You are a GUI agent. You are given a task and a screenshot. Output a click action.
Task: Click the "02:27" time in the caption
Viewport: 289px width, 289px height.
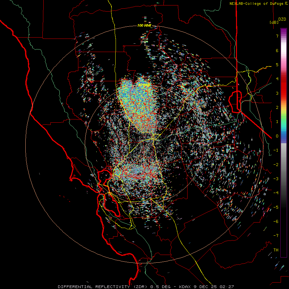click(x=227, y=287)
